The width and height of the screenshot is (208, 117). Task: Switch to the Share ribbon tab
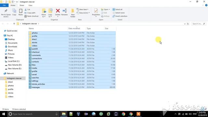22,5
